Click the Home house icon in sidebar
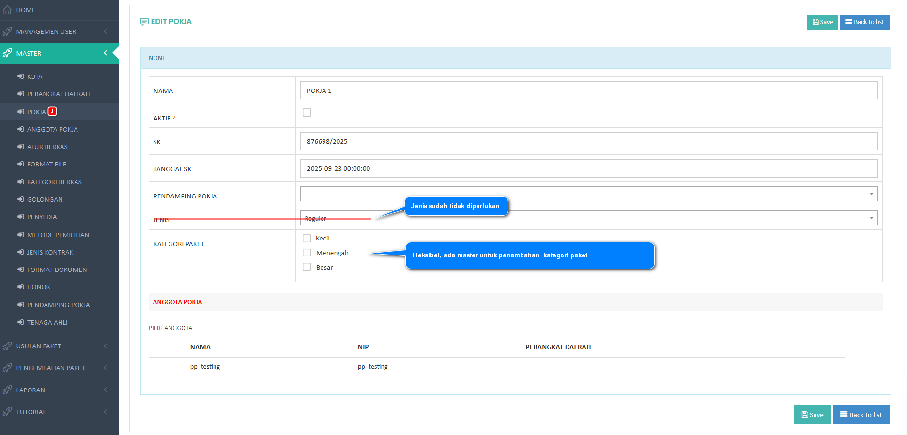The width and height of the screenshot is (907, 435). tap(7, 10)
